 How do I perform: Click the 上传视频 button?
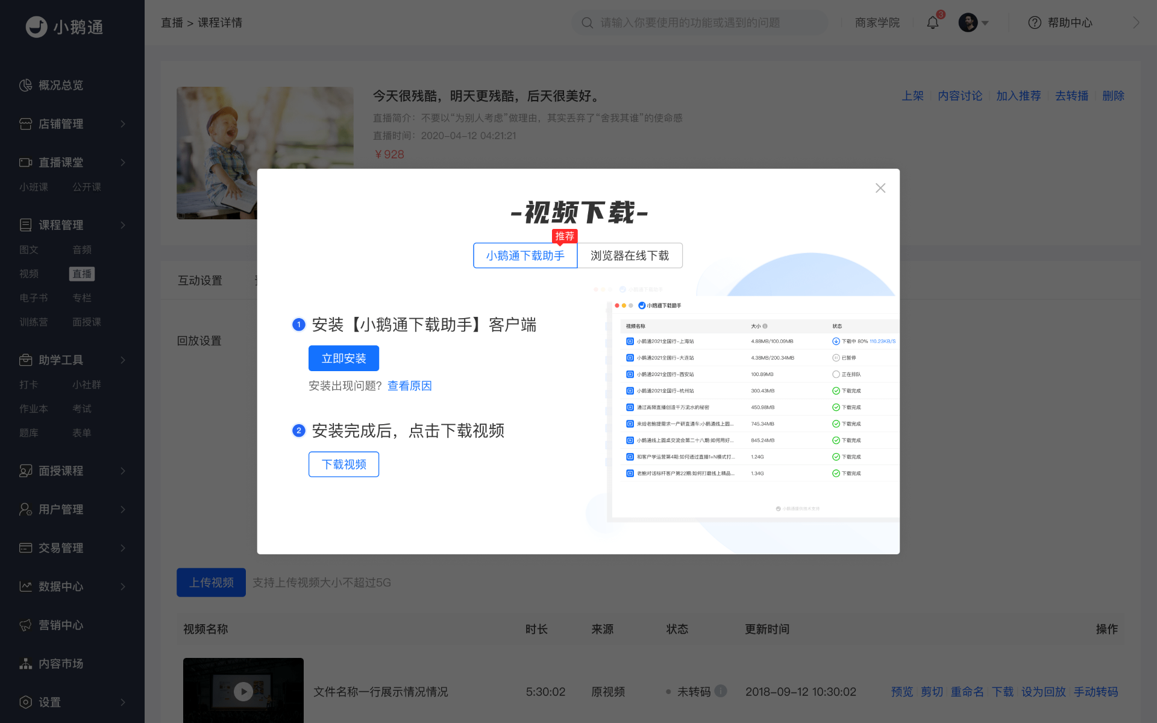211,583
